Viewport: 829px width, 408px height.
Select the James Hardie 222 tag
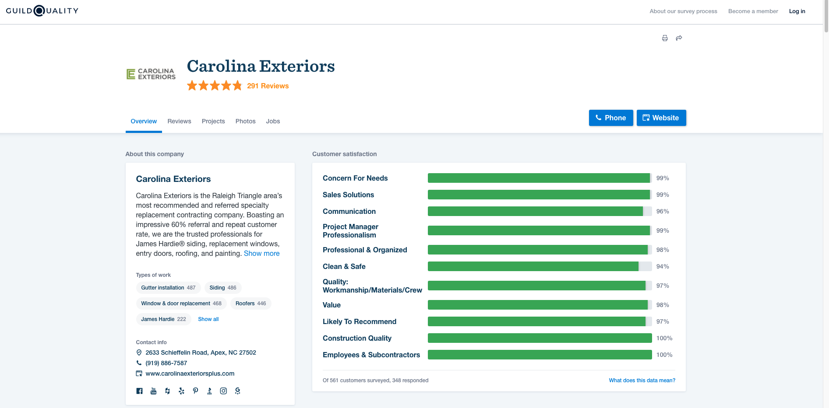(x=163, y=319)
